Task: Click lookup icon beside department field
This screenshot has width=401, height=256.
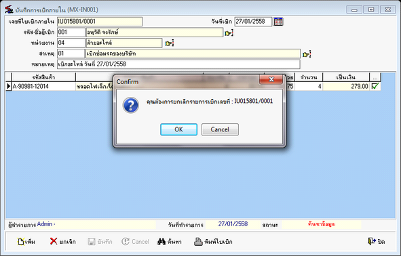Action: pyautogui.click(x=170, y=43)
